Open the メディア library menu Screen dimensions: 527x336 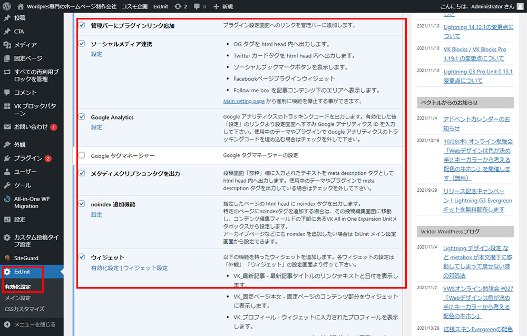(x=25, y=45)
